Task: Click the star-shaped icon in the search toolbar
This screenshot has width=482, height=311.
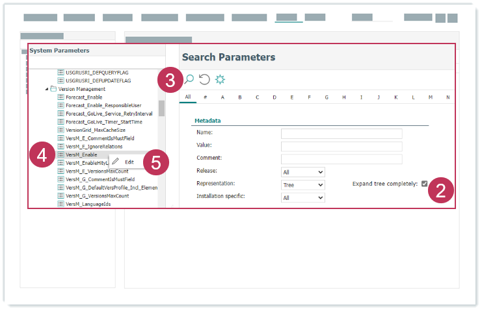Action: (x=220, y=79)
